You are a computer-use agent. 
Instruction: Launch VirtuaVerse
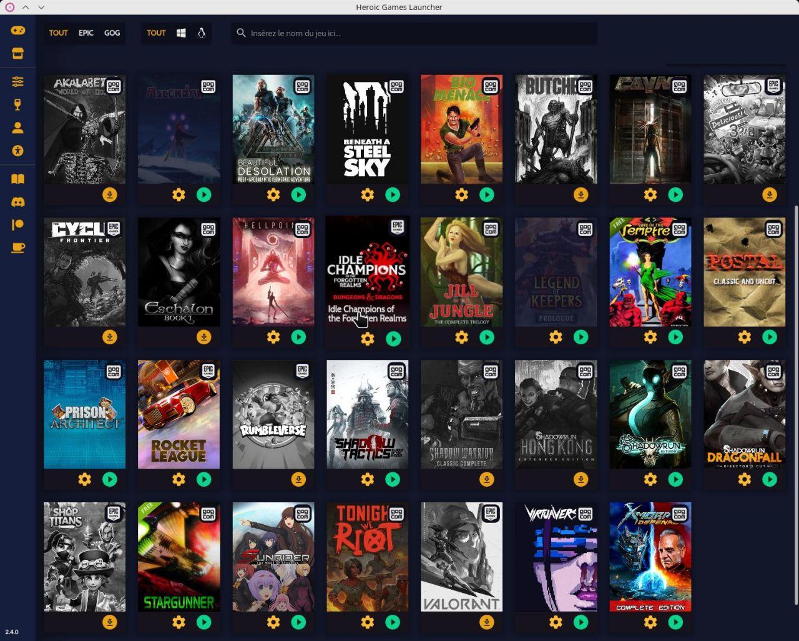click(x=581, y=622)
